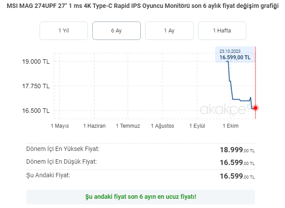Click the 16.500 TL axis label

[x=36, y=111]
